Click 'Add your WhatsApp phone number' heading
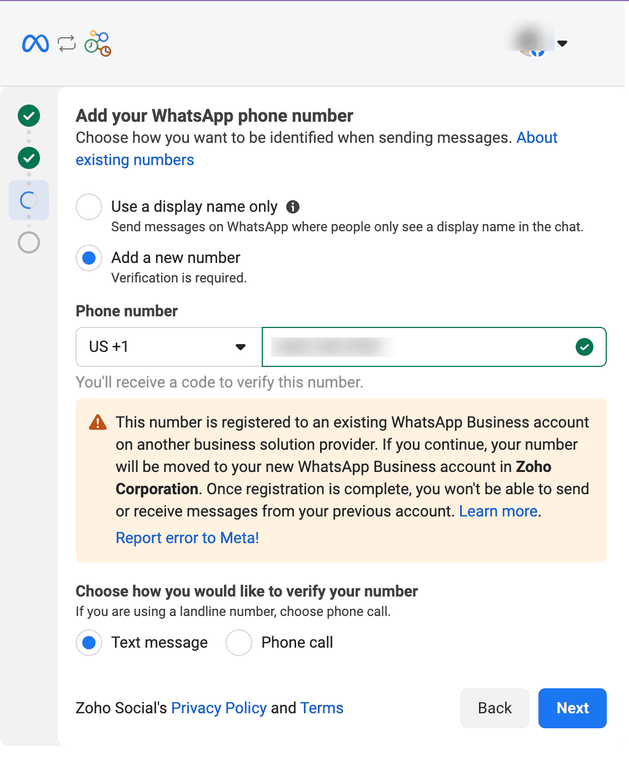This screenshot has width=629, height=775. (214, 116)
